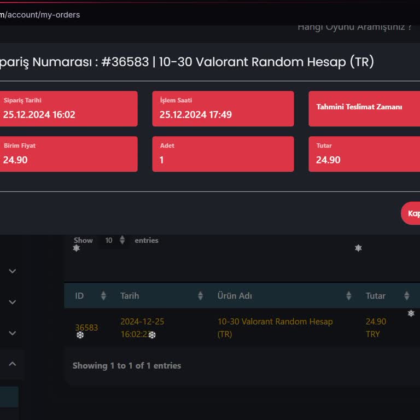Viewport: 420px width, 420px height.
Task: Click the order number heading #36583
Action: 186,62
